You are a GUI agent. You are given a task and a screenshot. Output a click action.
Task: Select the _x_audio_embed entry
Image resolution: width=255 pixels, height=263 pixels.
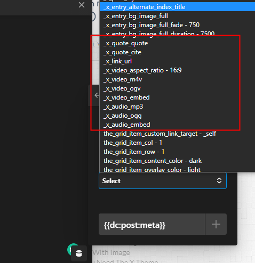177,125
